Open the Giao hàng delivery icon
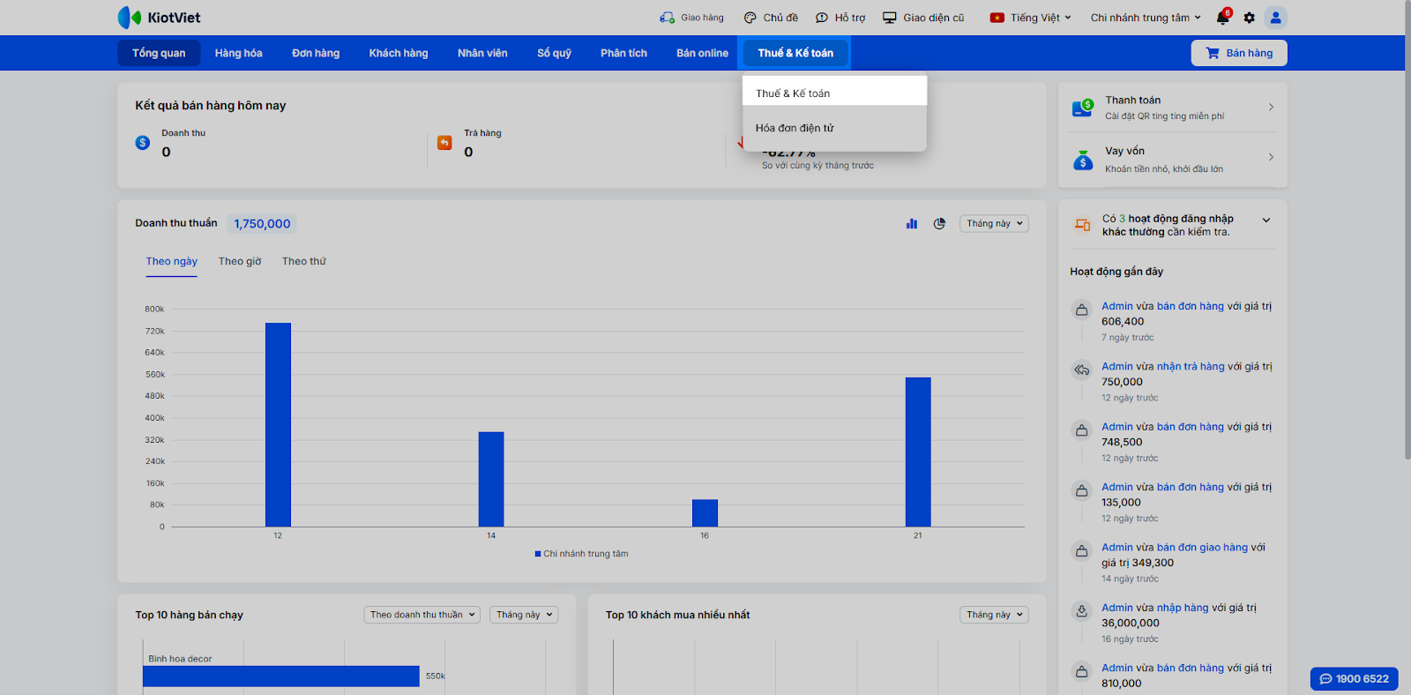Image resolution: width=1411 pixels, height=695 pixels. coord(667,18)
